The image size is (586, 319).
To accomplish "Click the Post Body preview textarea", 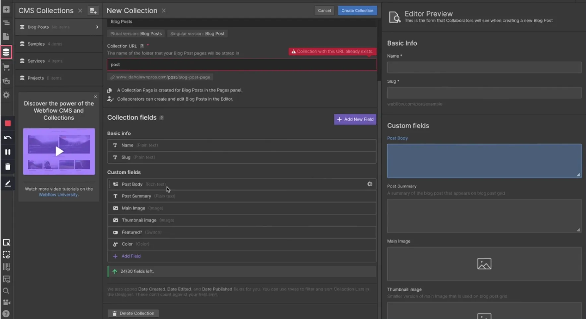I will tap(484, 161).
